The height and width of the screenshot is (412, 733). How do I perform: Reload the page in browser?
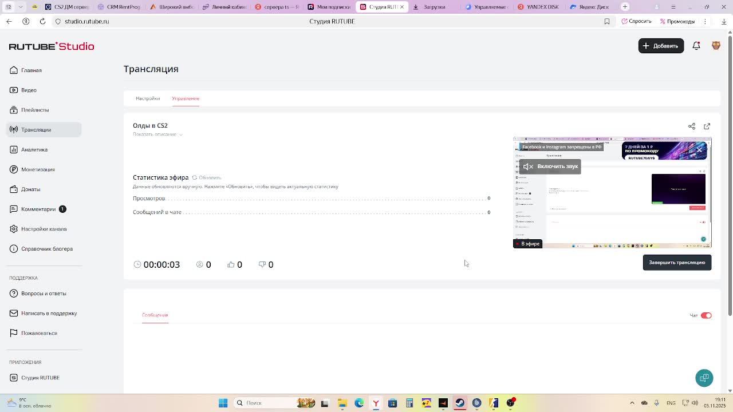[x=42, y=21]
